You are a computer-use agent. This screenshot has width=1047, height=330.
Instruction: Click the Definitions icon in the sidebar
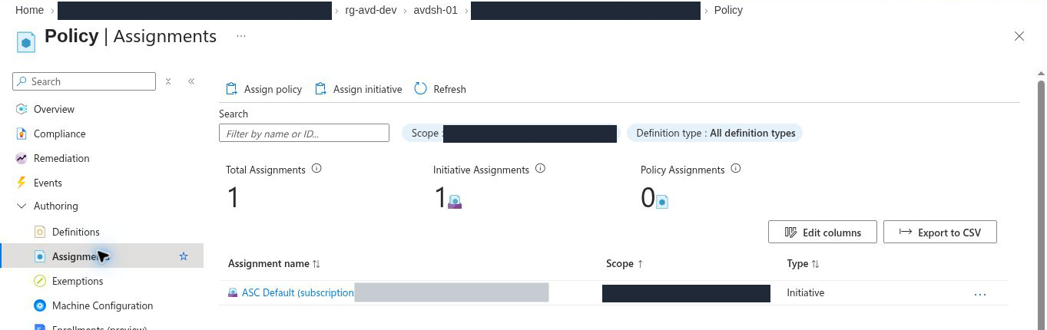point(40,232)
